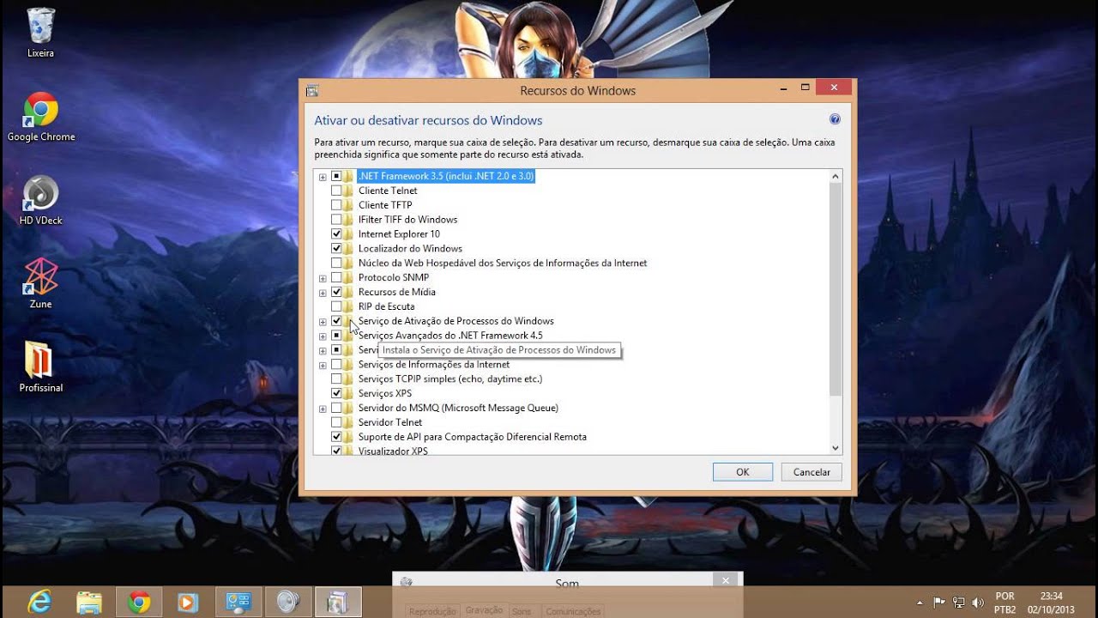Enable the Cliente Telnet checkbox
The width and height of the screenshot is (1098, 618).
pos(336,191)
